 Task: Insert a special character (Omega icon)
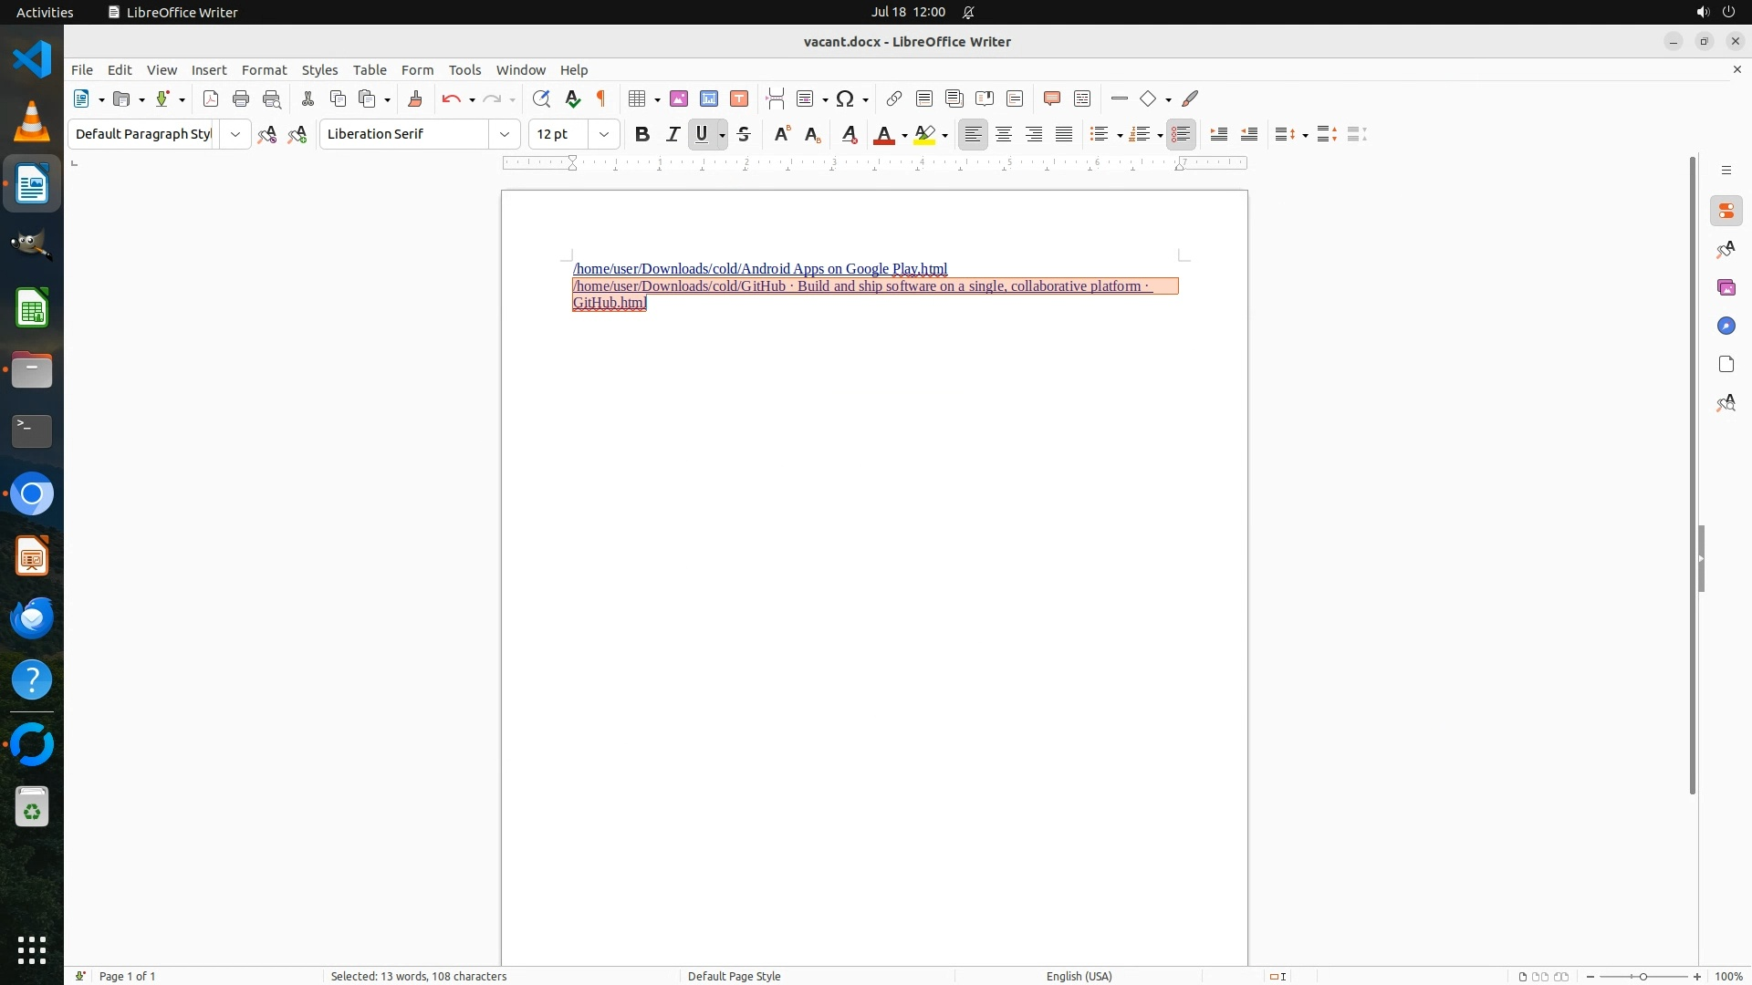click(845, 98)
